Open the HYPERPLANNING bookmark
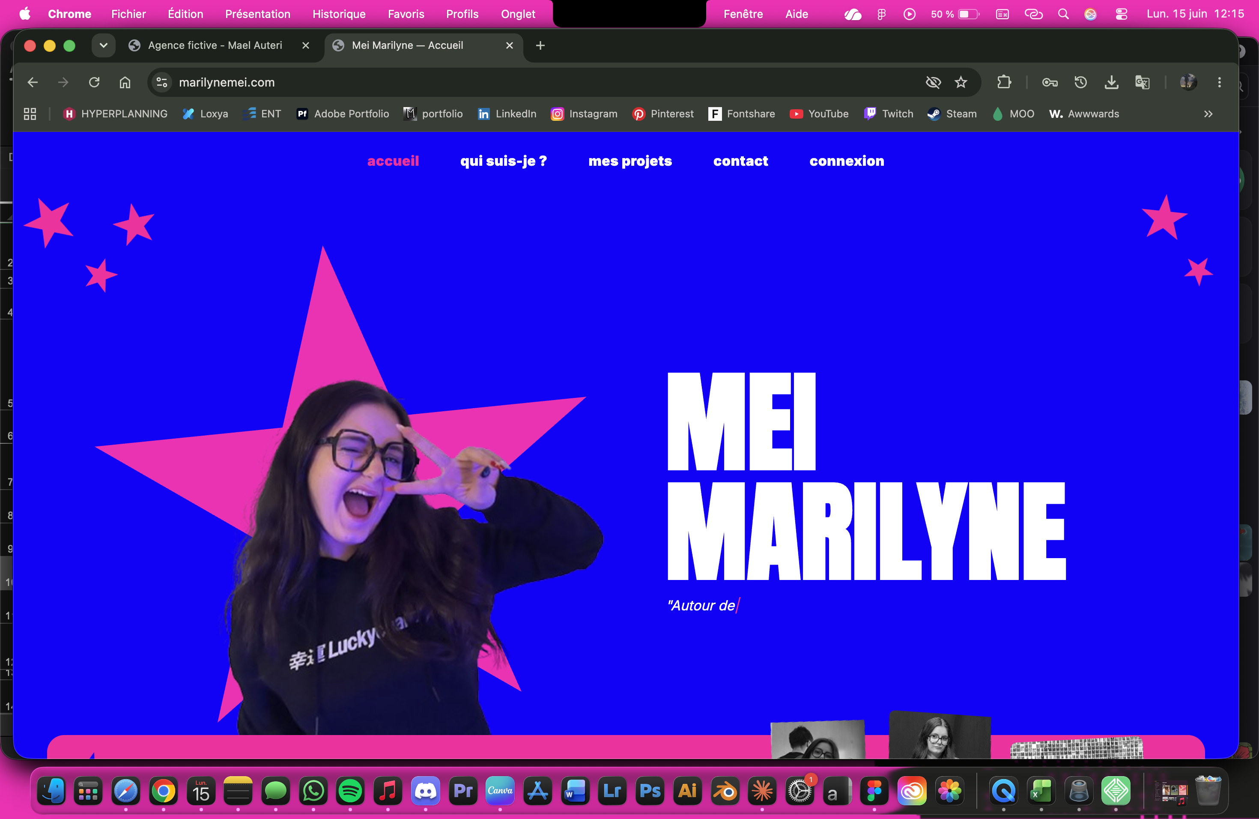The width and height of the screenshot is (1259, 819). [115, 114]
